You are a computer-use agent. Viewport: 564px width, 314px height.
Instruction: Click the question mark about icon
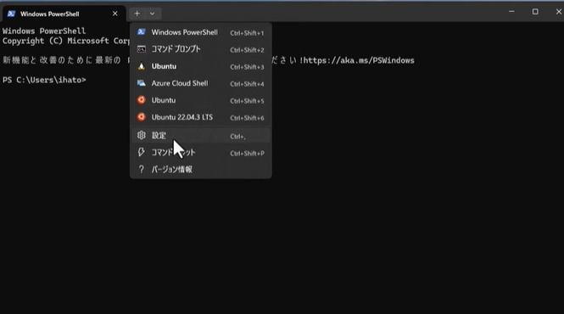tap(142, 169)
